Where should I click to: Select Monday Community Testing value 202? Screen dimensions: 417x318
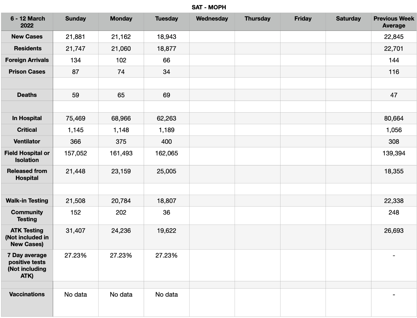[121, 215]
